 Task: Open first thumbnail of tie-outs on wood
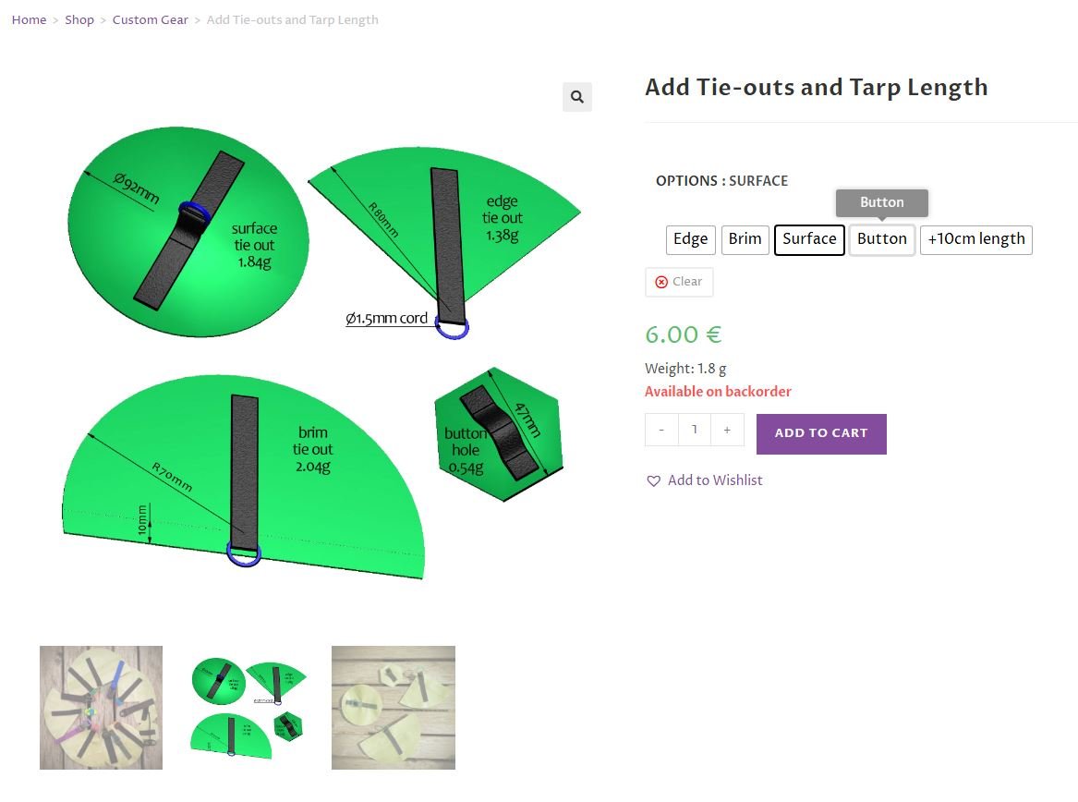click(x=101, y=708)
